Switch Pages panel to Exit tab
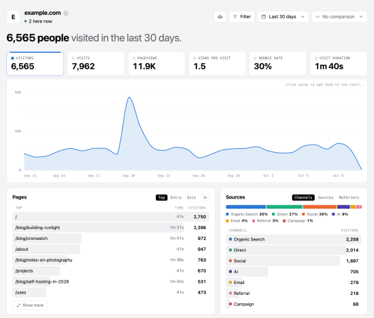The image size is (374, 318). [x=192, y=197]
